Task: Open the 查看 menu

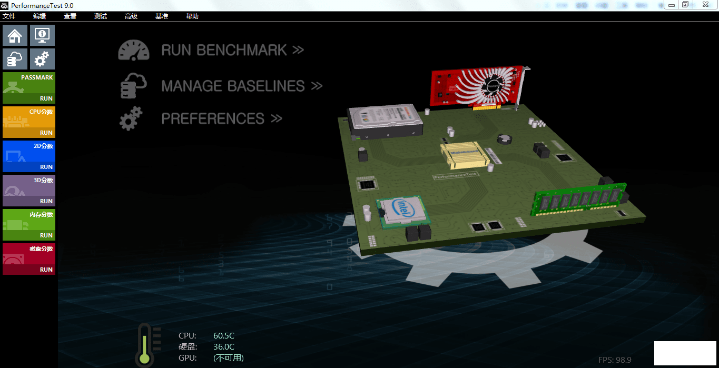Action: click(70, 16)
